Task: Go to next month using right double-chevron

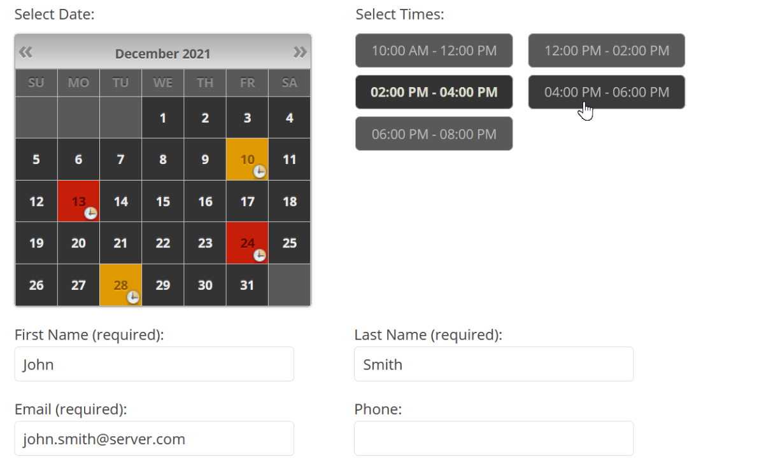Action: (300, 51)
